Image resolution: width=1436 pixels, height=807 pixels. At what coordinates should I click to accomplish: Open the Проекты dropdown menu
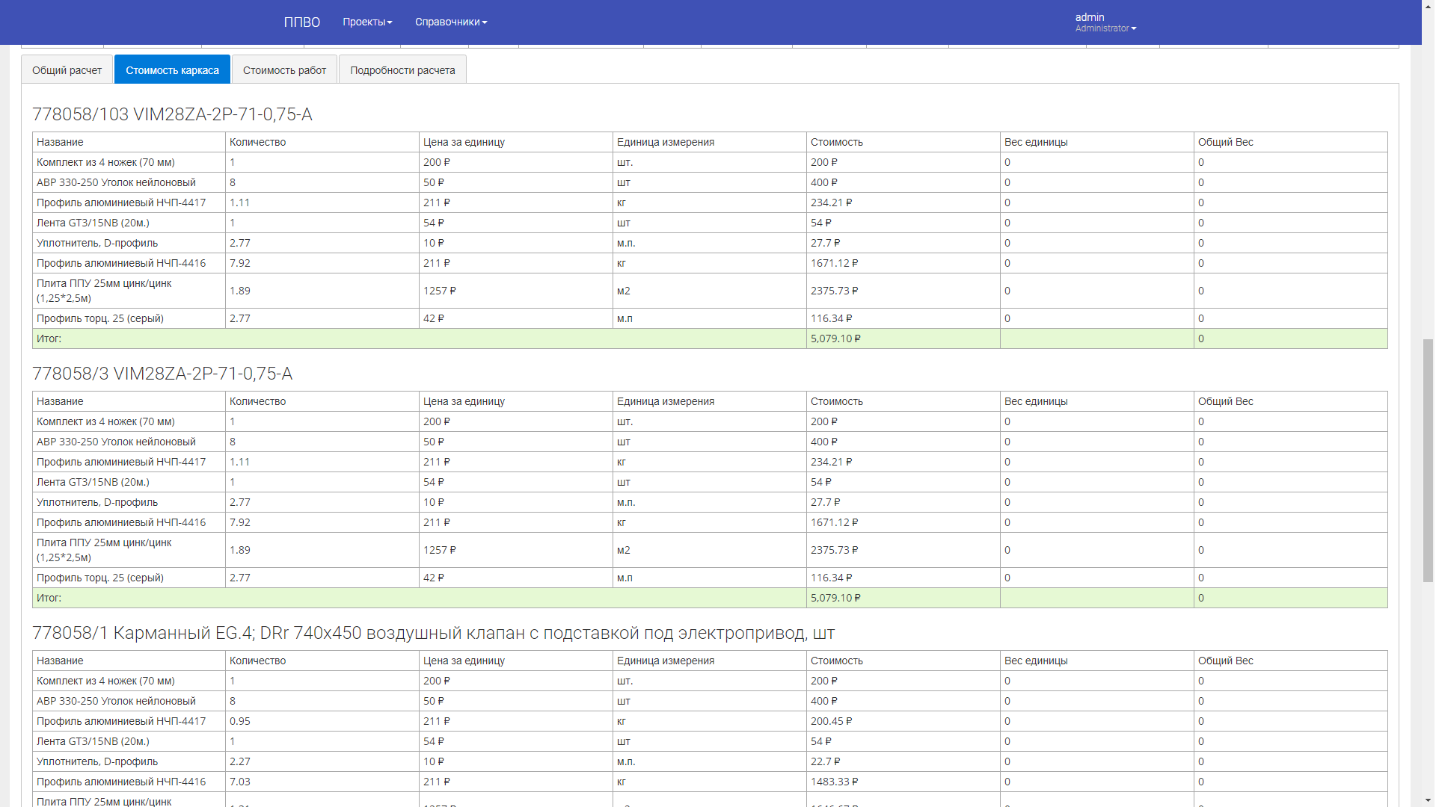pos(367,22)
